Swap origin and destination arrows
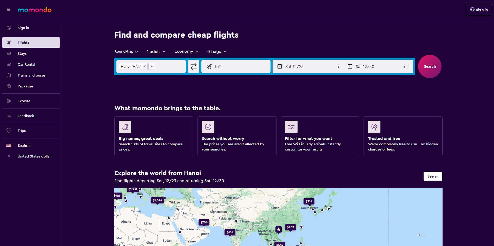Screen dimensions: 494x246 coord(194,66)
